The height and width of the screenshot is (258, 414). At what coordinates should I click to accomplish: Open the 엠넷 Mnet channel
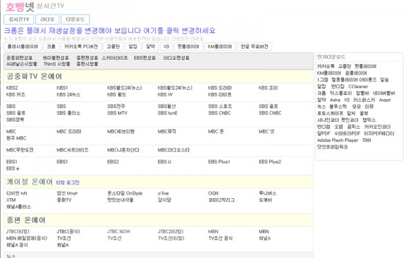[x=67, y=193]
